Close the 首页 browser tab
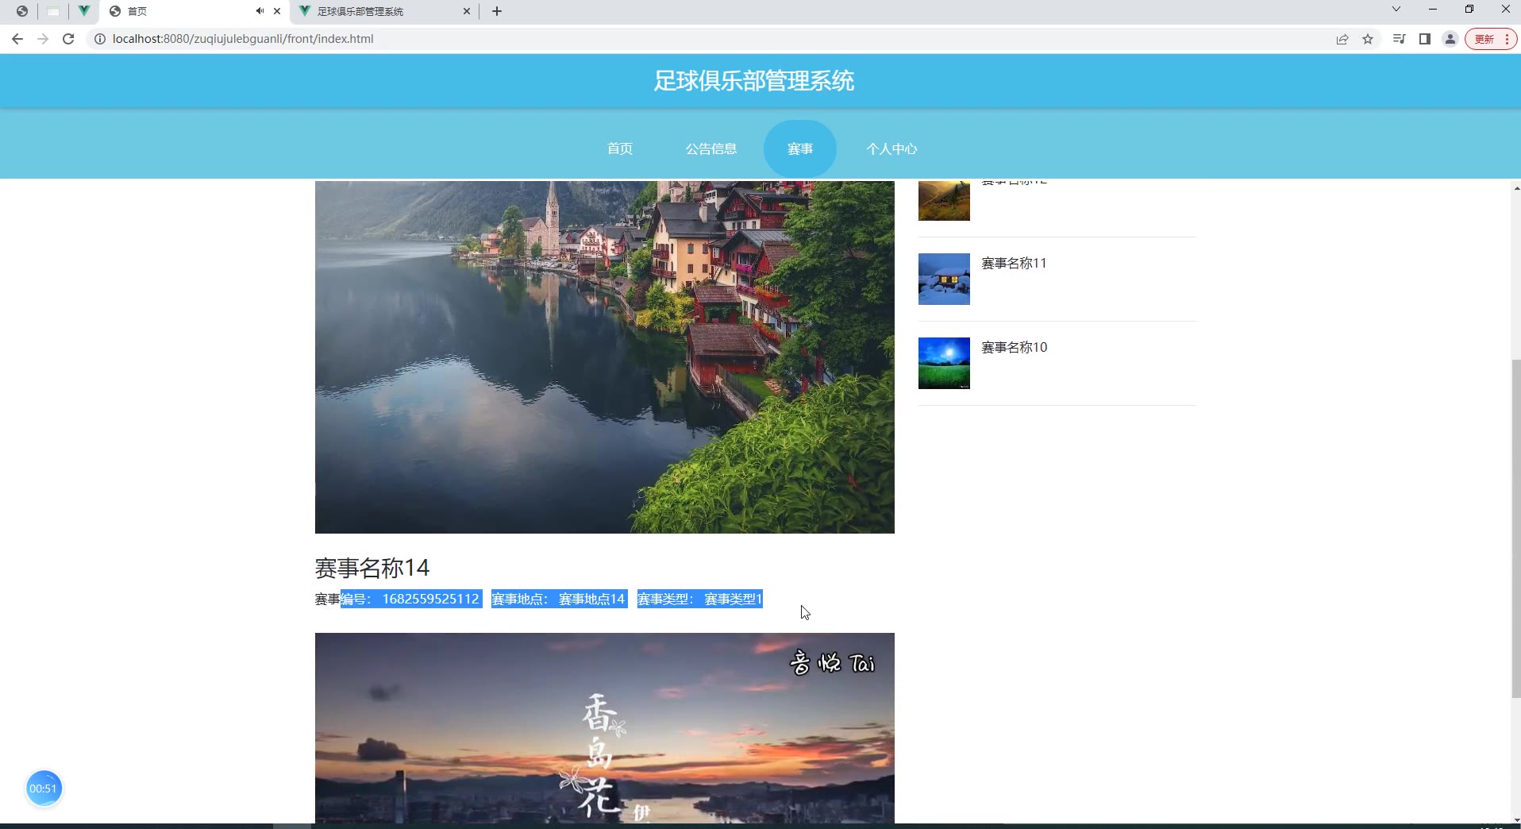The width and height of the screenshot is (1521, 829). click(277, 11)
